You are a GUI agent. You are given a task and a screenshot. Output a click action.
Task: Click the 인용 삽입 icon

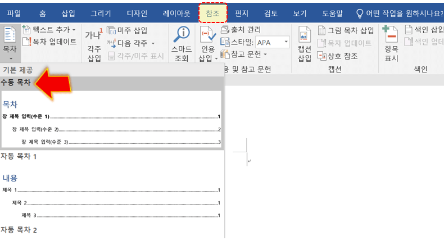pyautogui.click(x=208, y=34)
